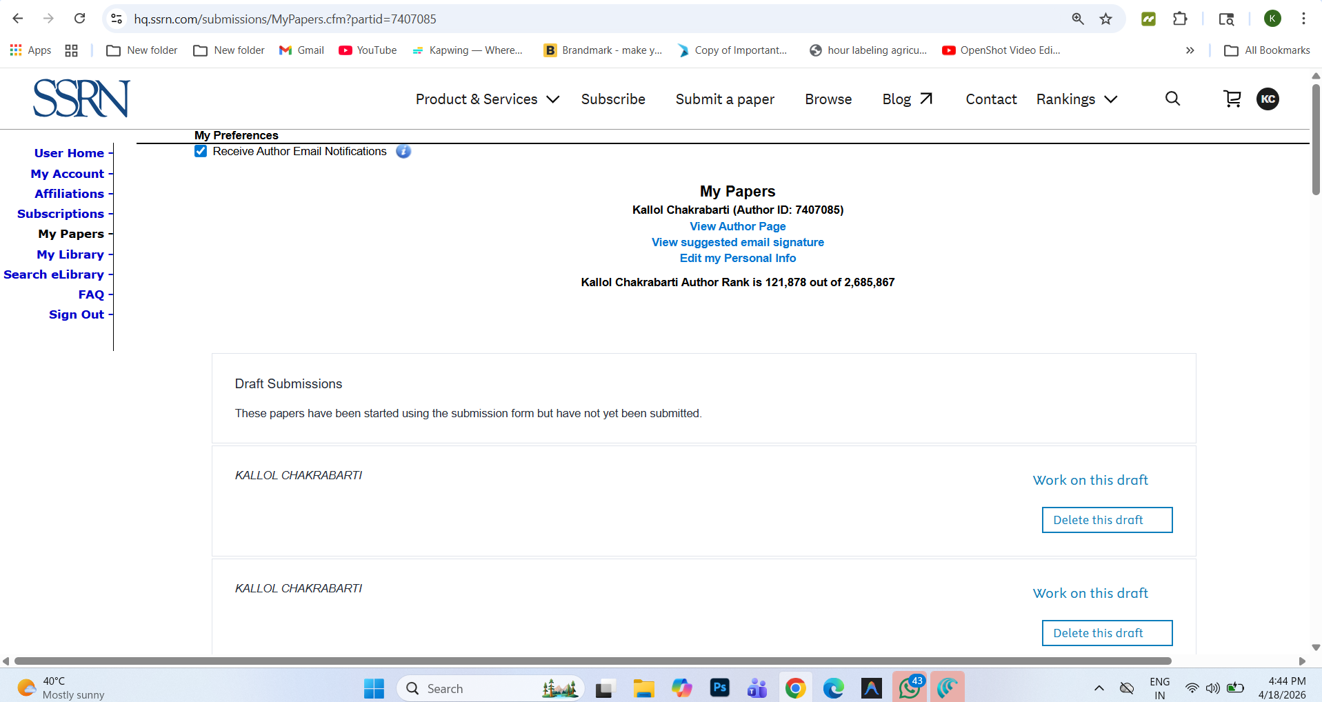Viewport: 1322px width, 702px height.
Task: Click the KC user avatar icon
Action: point(1268,99)
